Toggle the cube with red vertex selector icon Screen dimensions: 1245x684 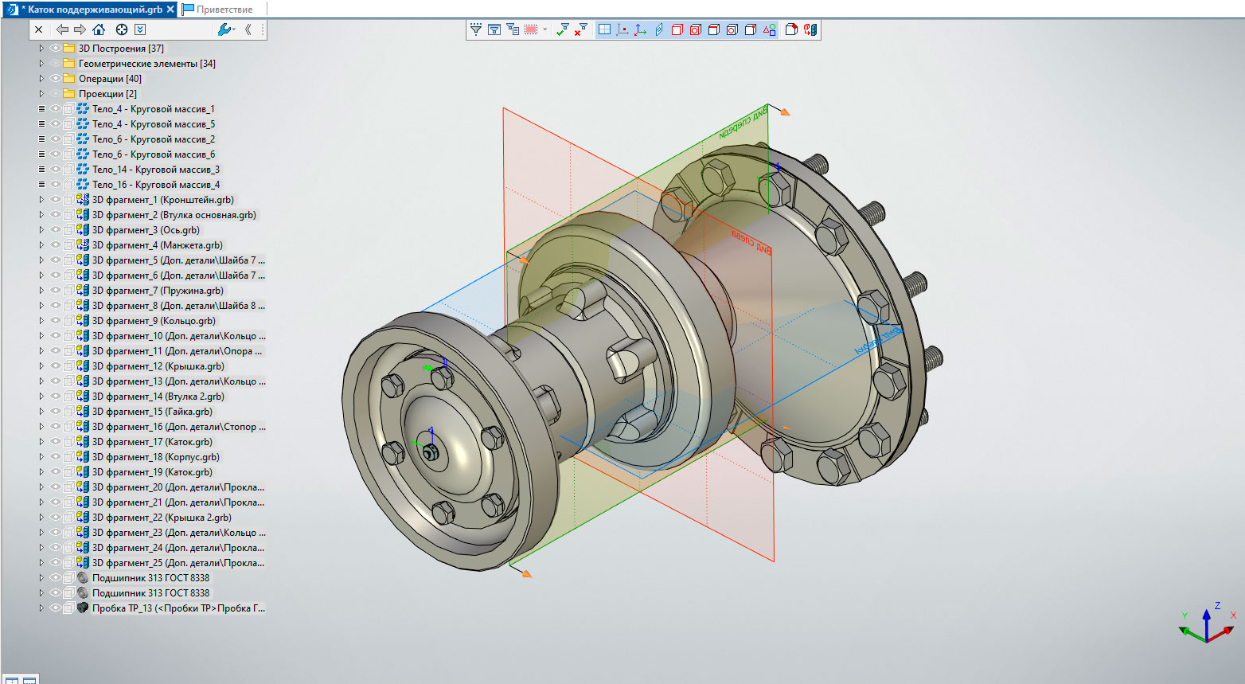pos(751,29)
